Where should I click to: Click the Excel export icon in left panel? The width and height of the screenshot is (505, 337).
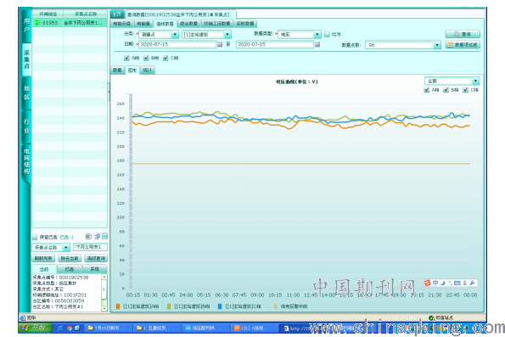pyautogui.click(x=88, y=237)
